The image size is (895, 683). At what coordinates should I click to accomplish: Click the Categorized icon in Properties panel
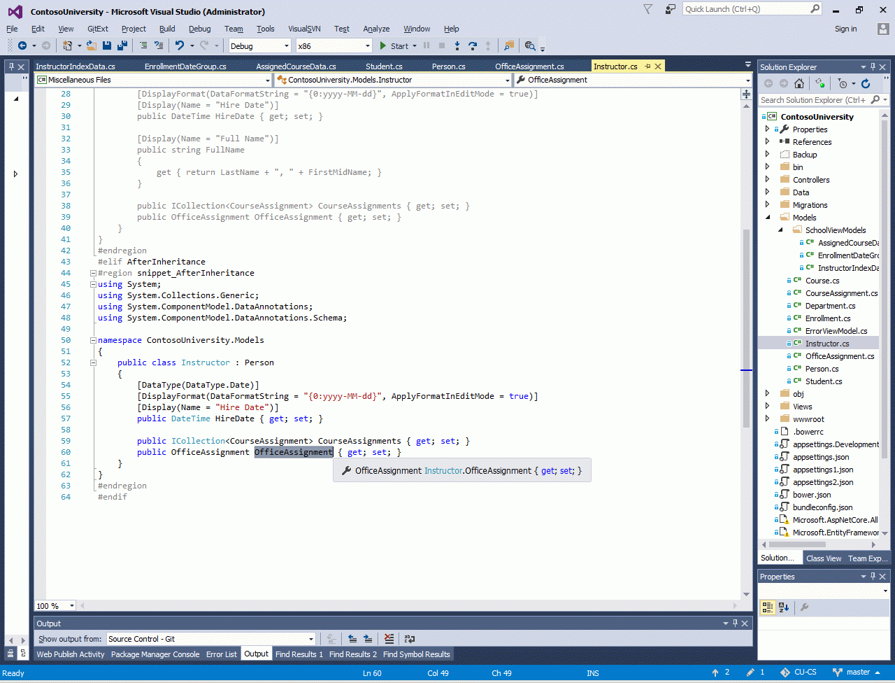click(x=768, y=607)
